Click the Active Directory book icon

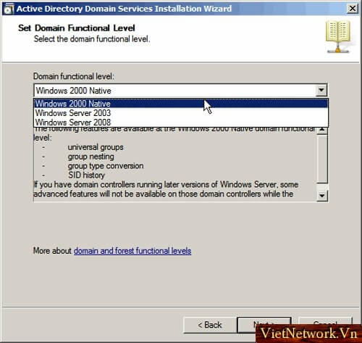click(x=338, y=37)
